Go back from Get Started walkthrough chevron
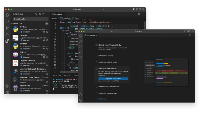199x122 pixels. pyautogui.click(x=85, y=39)
